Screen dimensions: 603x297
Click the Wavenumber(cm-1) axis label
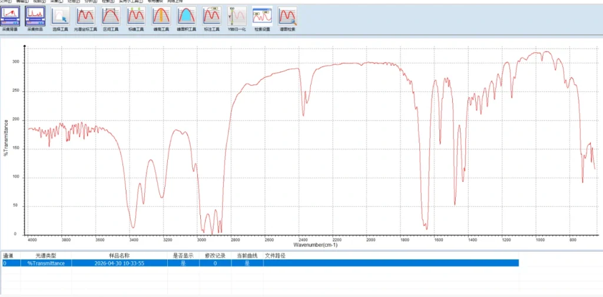click(316, 245)
